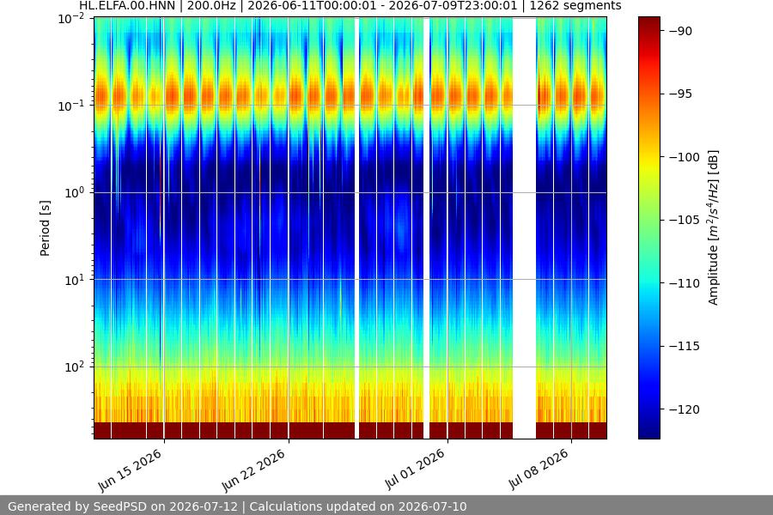Click the 10^2 y-axis tick label
773x515 pixels.
pos(75,367)
